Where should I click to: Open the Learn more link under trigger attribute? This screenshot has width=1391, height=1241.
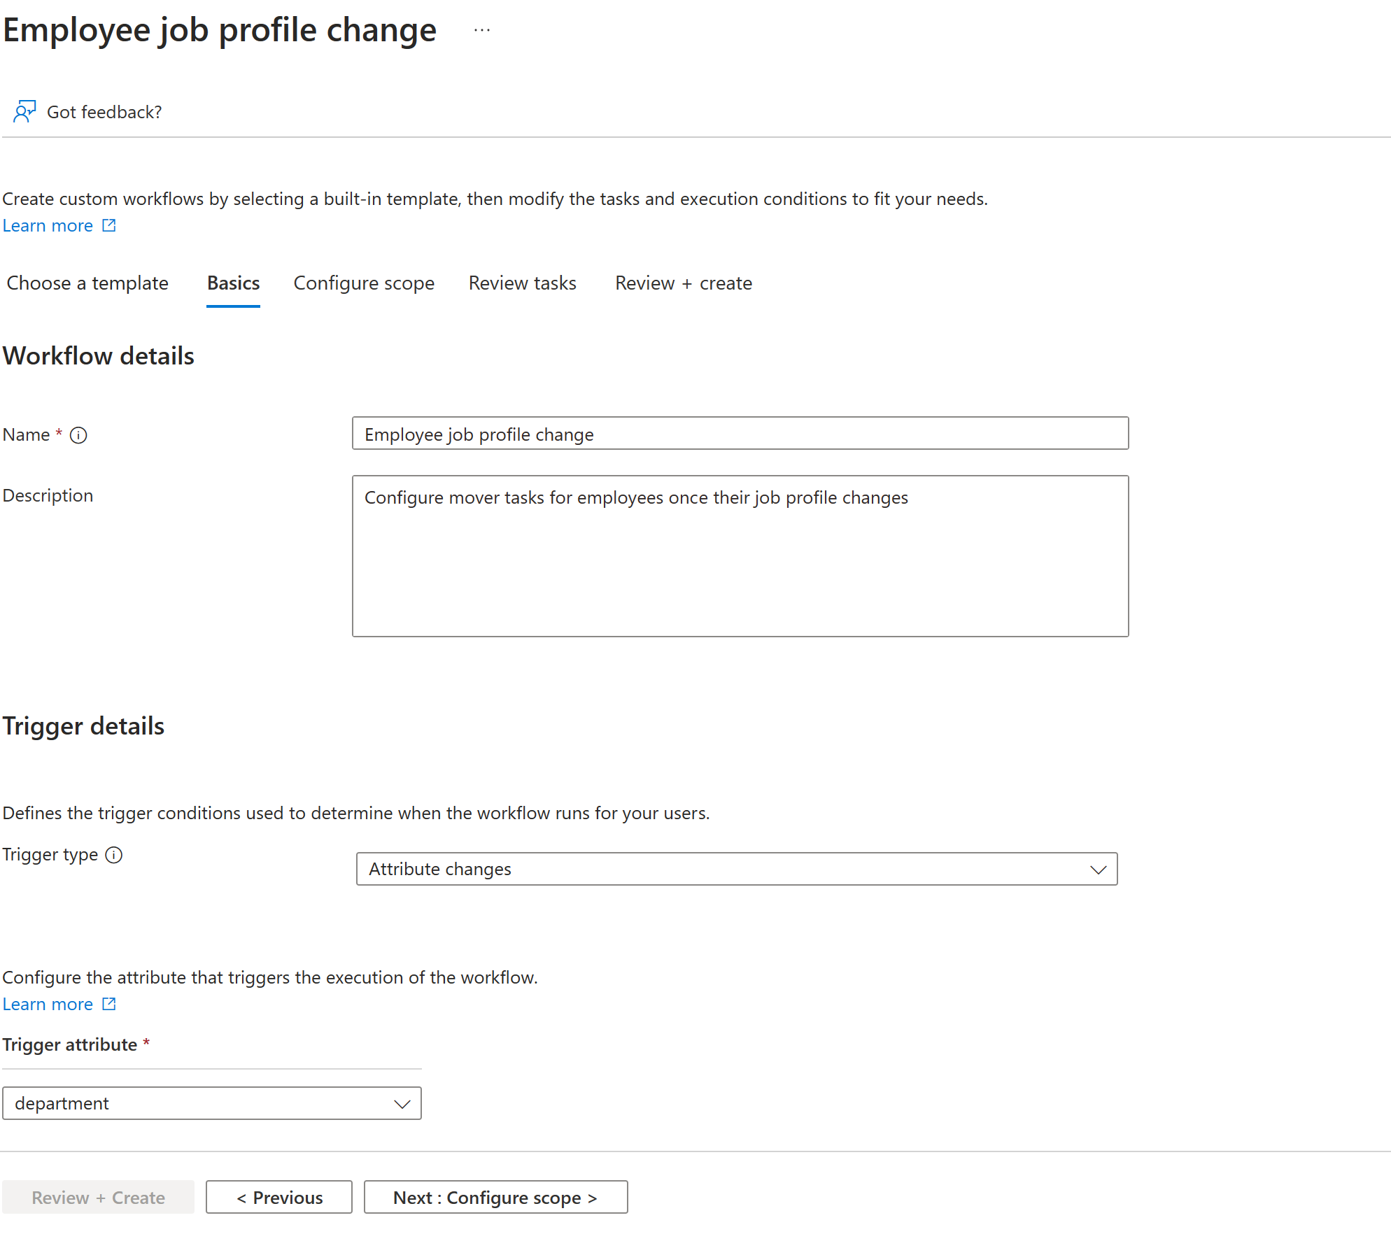(48, 1004)
